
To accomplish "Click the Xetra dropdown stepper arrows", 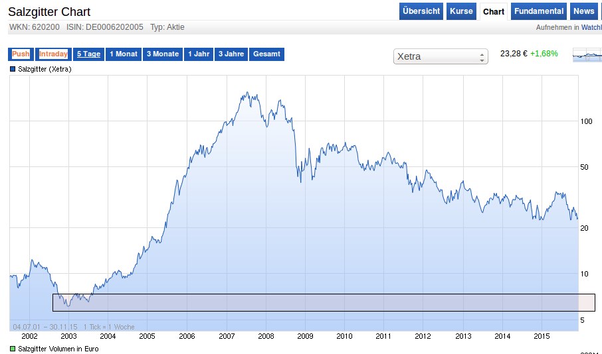I will pyautogui.click(x=482, y=57).
